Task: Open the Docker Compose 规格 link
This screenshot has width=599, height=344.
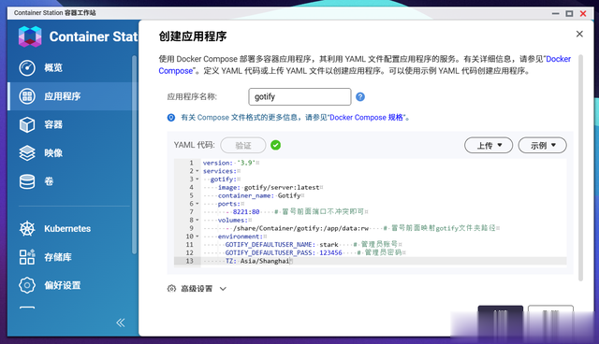Action: point(366,118)
